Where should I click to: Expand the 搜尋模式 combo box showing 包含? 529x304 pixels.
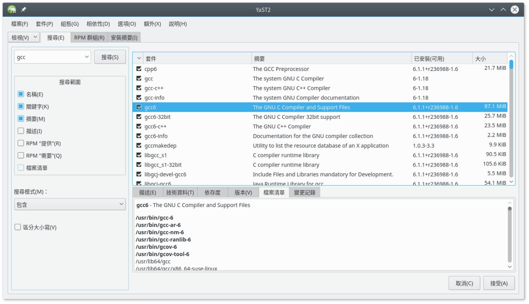pos(69,204)
